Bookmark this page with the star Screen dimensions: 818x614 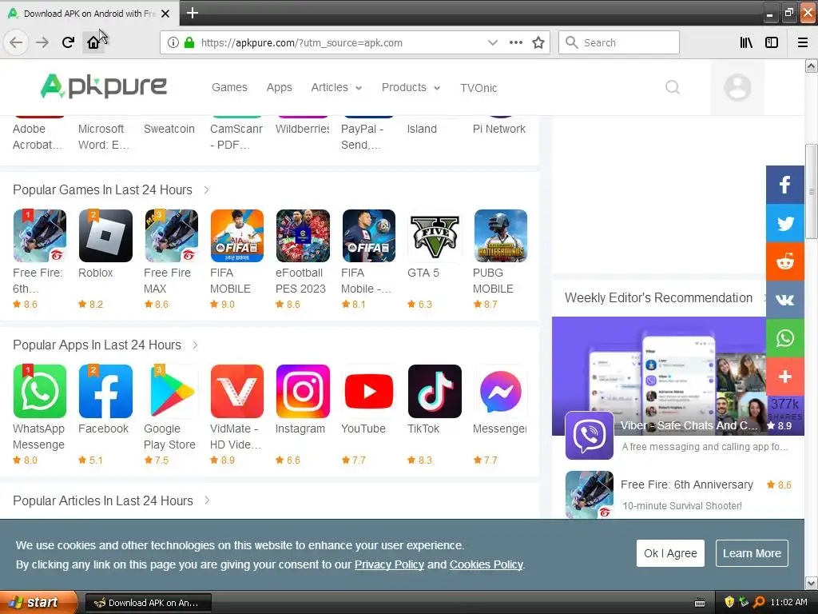click(x=538, y=42)
